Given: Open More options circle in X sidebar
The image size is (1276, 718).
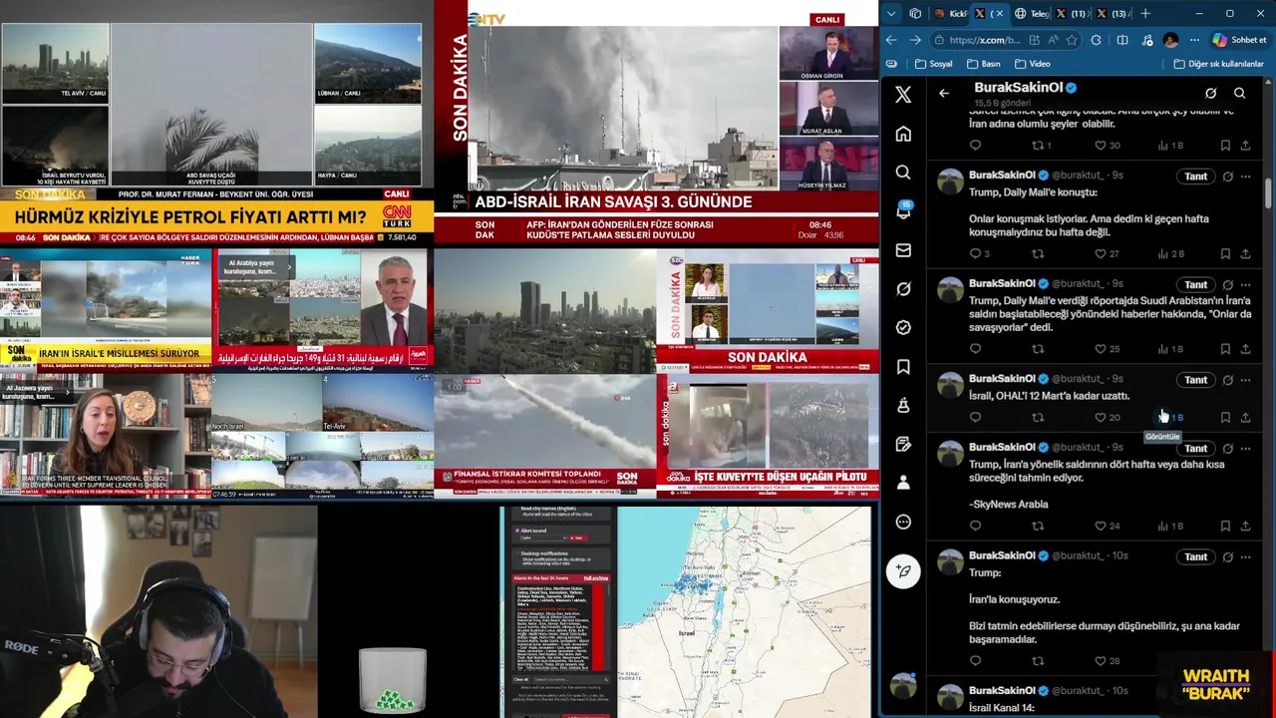Looking at the screenshot, I should tap(903, 522).
